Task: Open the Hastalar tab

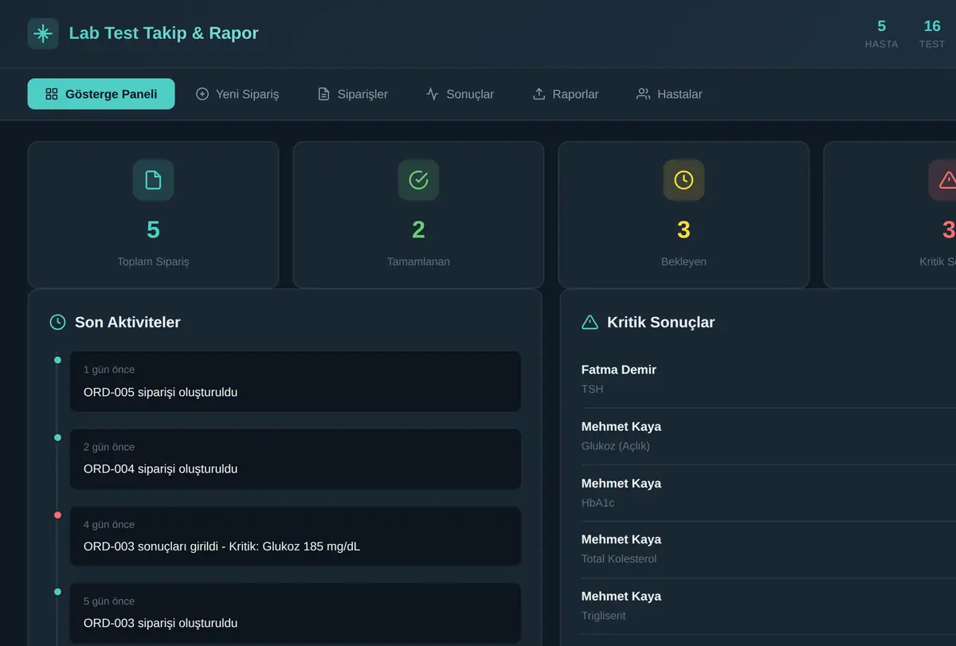Action: click(669, 94)
